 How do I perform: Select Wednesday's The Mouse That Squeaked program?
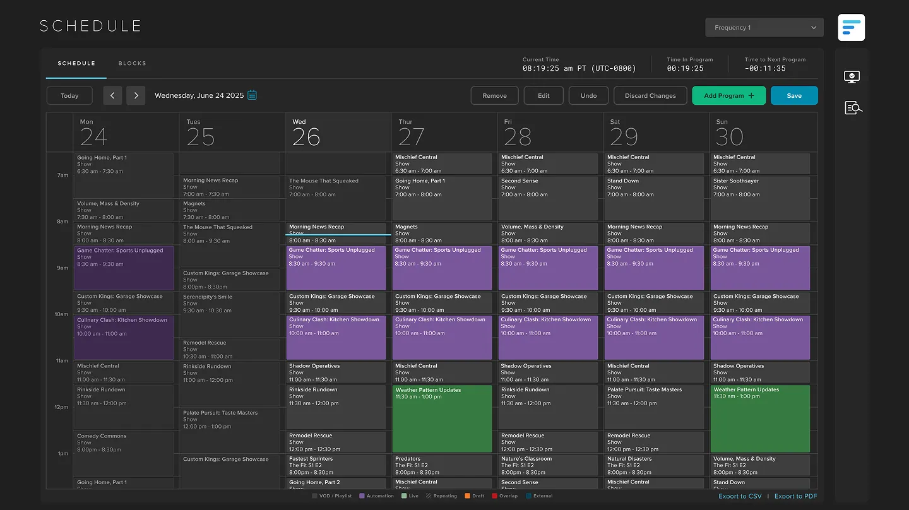(336, 198)
